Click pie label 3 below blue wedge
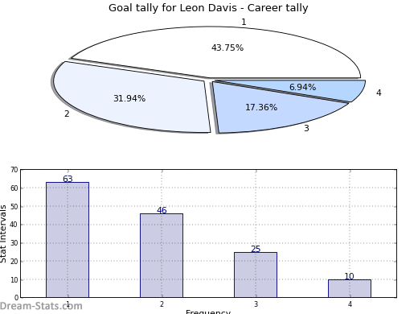 click(306, 128)
